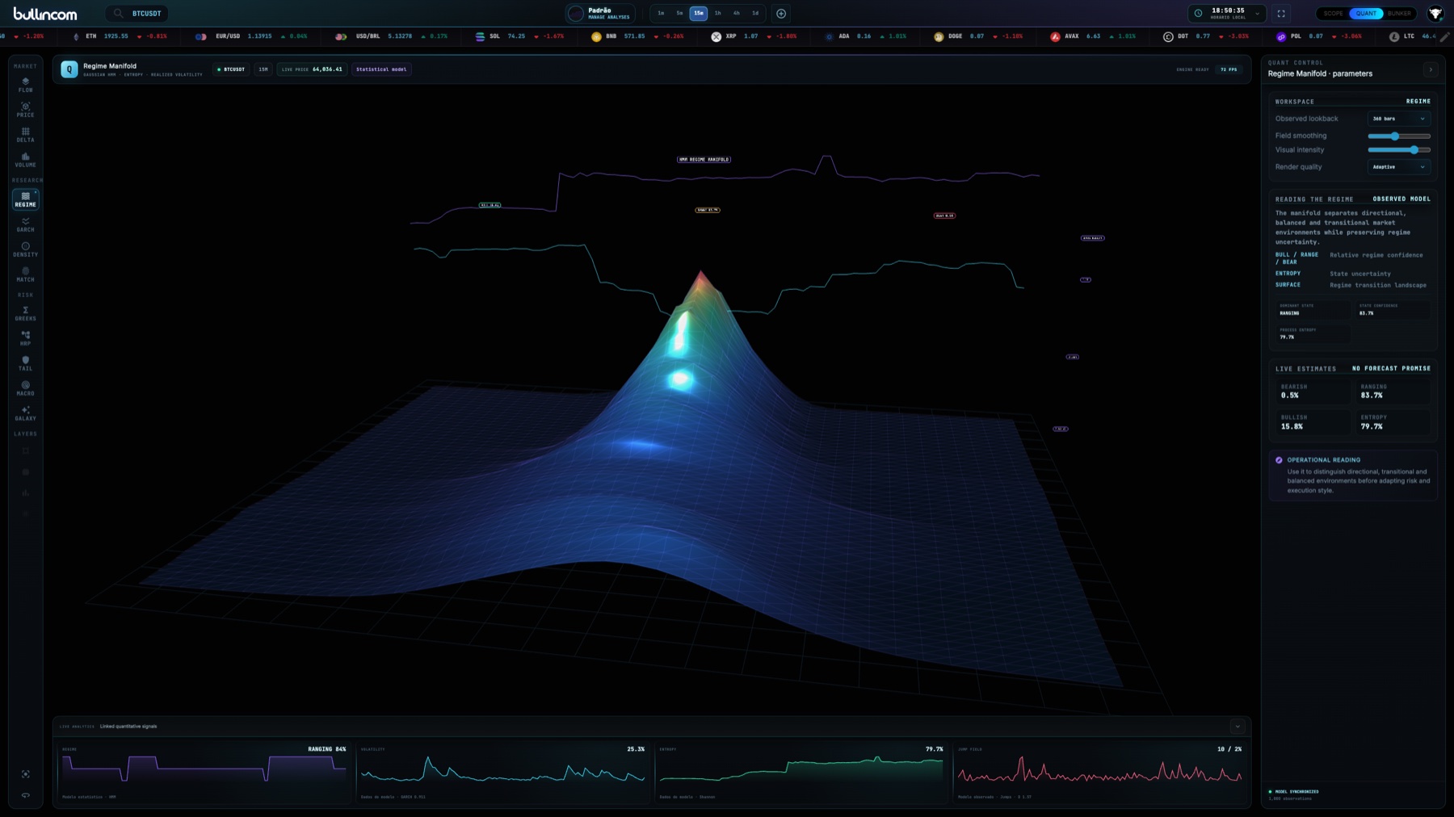Select the 1h timeframe tab
Viewport: 1454px width, 817px height.
click(717, 14)
